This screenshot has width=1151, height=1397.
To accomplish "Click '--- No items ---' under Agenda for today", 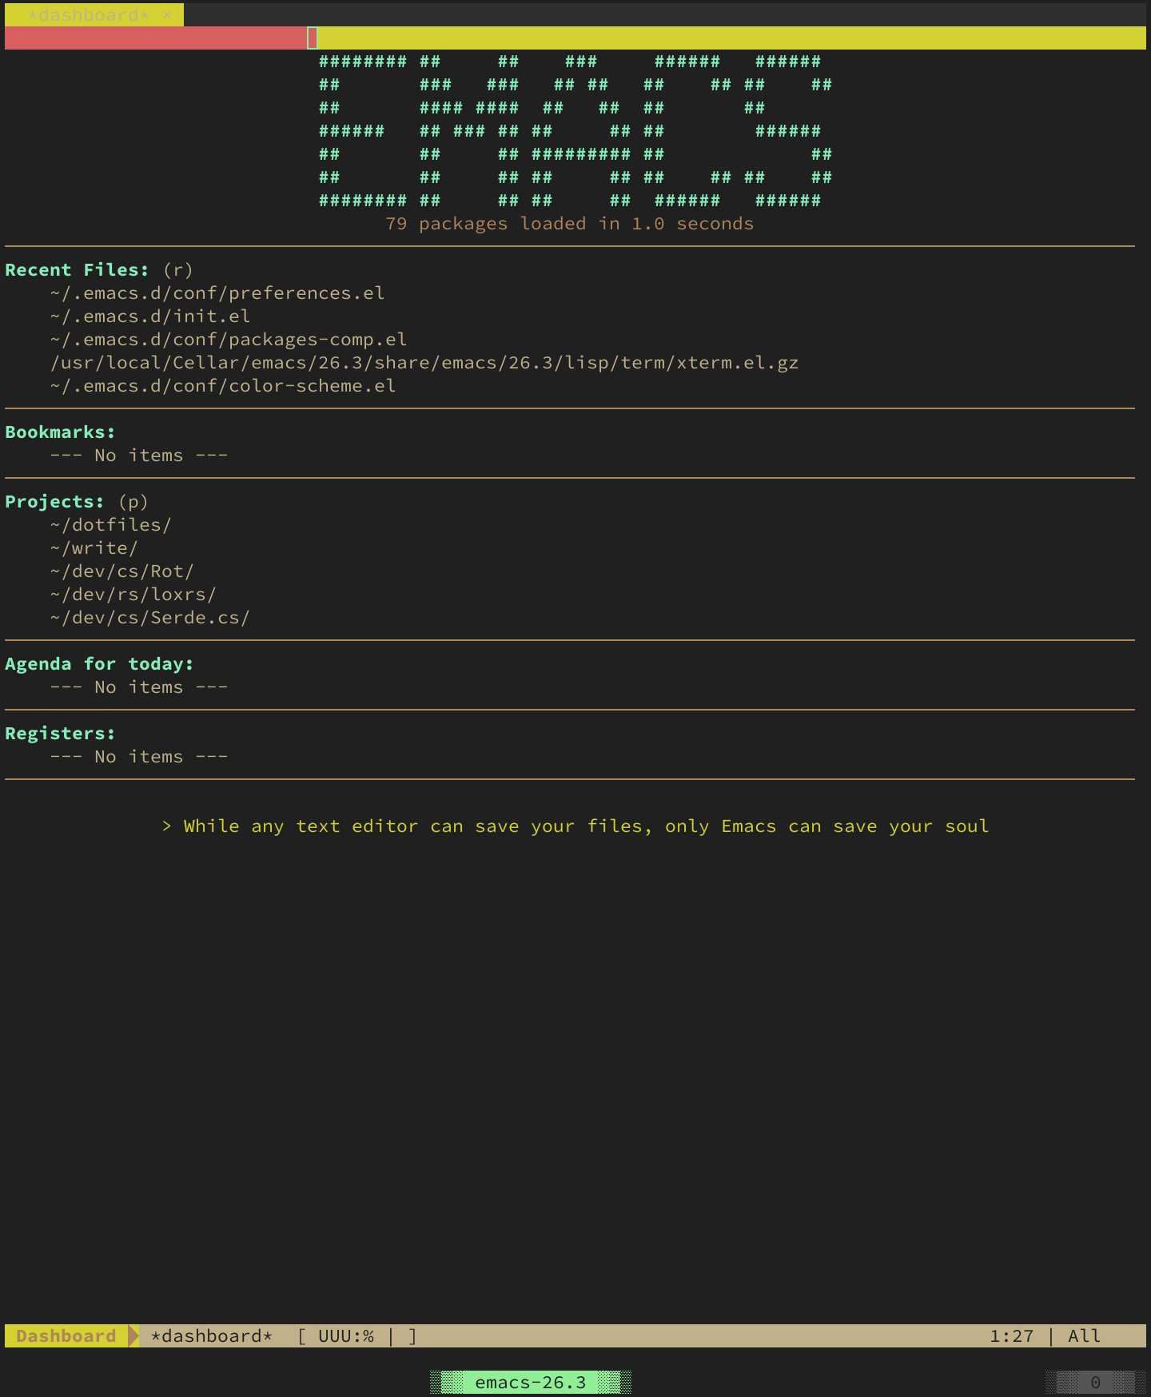I will (139, 687).
